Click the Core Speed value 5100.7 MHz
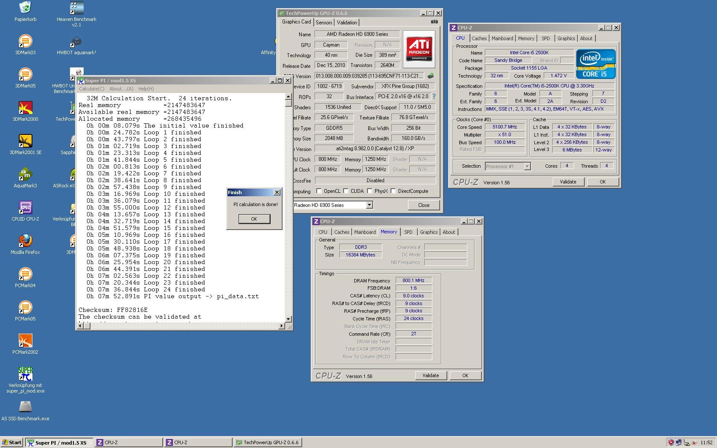This screenshot has height=448, width=717. 504,127
